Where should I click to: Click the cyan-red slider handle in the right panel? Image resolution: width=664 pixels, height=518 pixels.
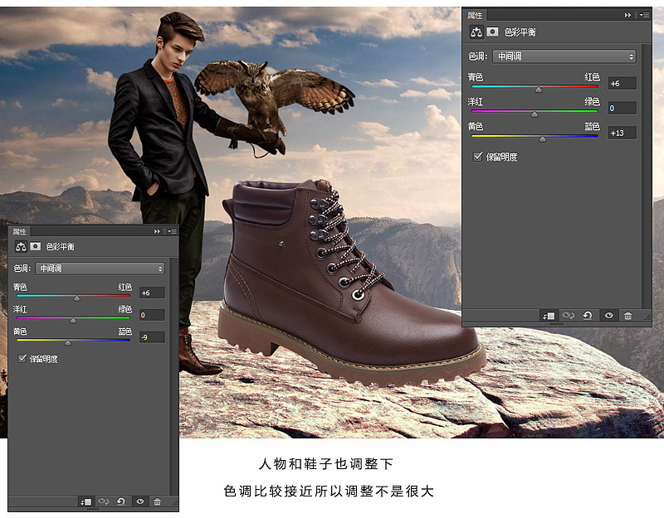click(x=538, y=90)
